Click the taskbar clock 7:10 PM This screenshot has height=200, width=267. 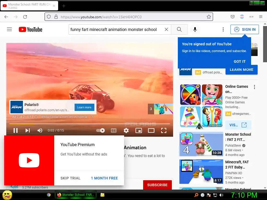click(244, 195)
